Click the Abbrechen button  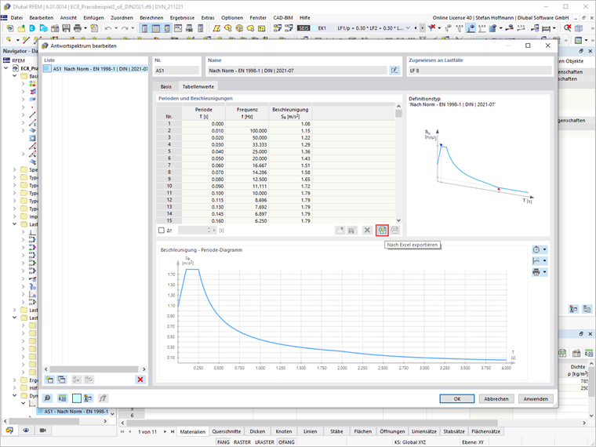(496, 398)
